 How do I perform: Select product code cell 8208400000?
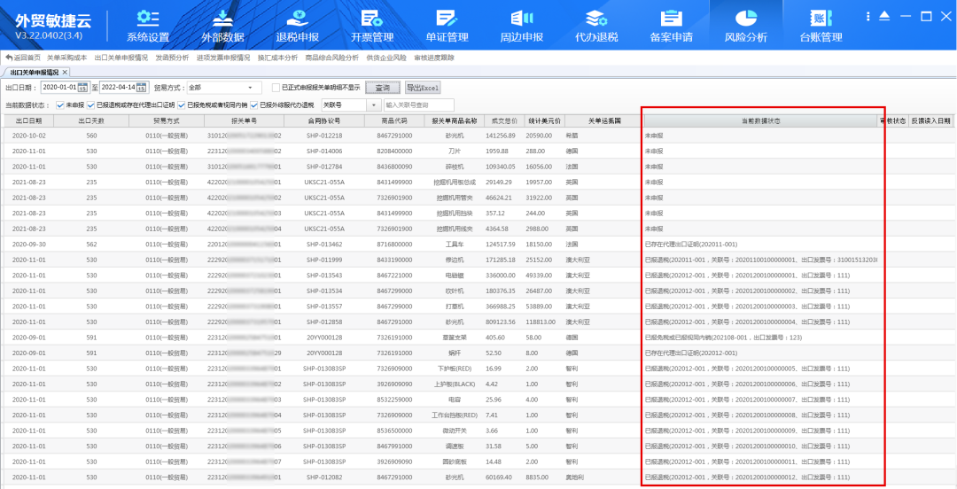(395, 151)
